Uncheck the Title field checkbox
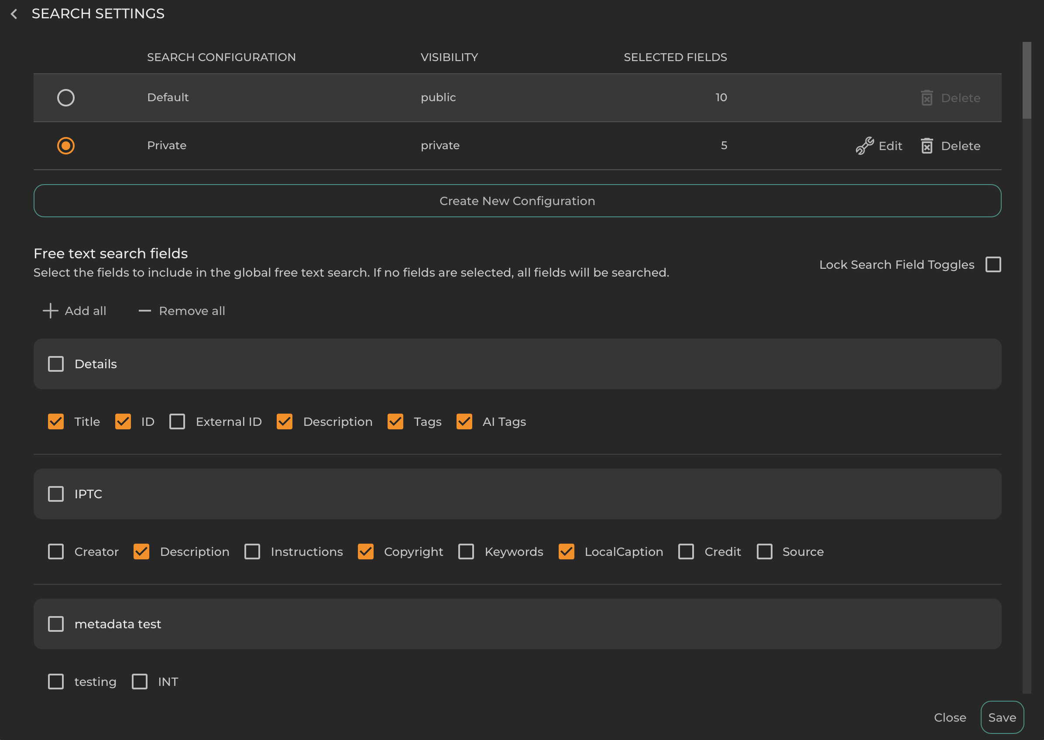The height and width of the screenshot is (740, 1044). [55, 421]
